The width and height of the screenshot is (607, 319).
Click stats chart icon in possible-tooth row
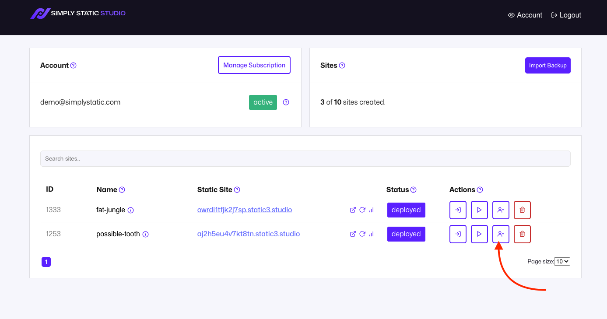point(372,234)
